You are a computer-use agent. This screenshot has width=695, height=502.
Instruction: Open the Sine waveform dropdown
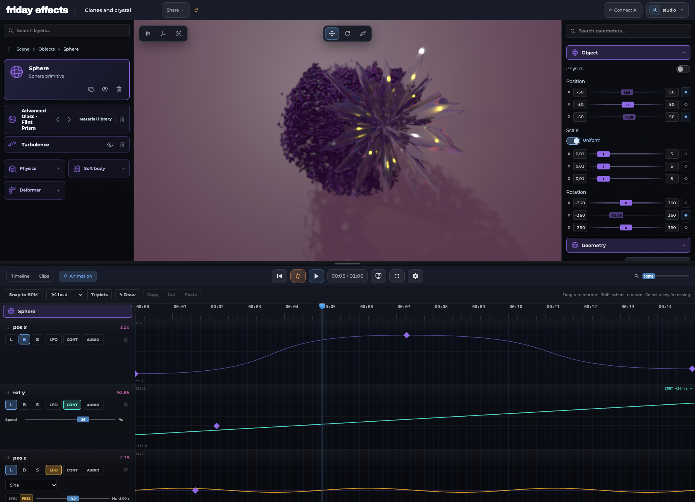[31, 485]
